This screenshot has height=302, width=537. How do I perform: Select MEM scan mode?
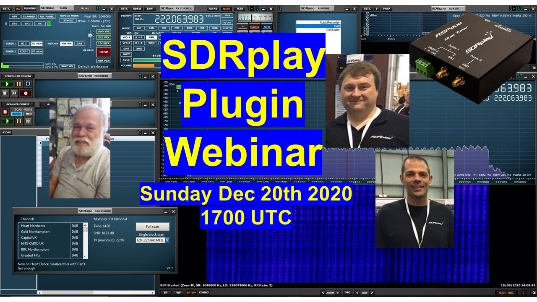coord(28,114)
